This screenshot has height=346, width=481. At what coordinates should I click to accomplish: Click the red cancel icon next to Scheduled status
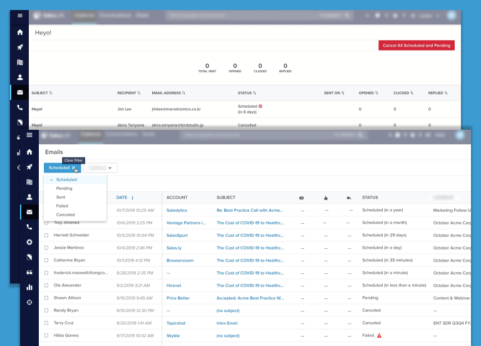click(261, 106)
